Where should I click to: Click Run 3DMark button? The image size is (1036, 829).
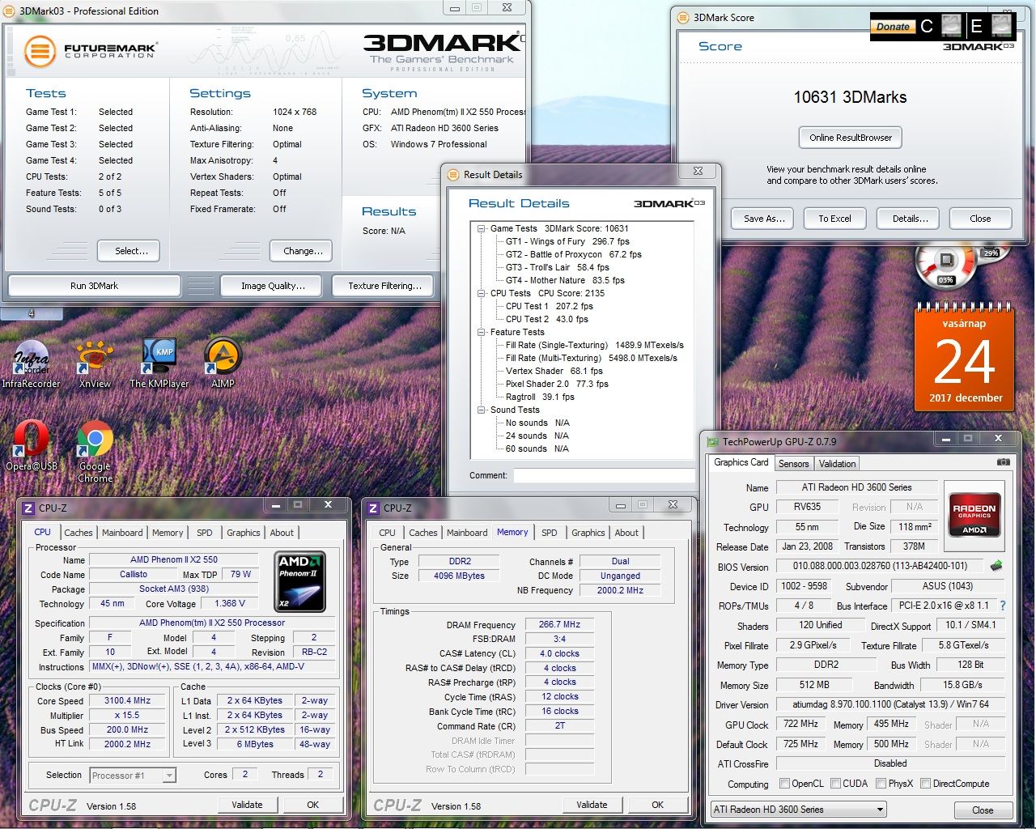[94, 286]
